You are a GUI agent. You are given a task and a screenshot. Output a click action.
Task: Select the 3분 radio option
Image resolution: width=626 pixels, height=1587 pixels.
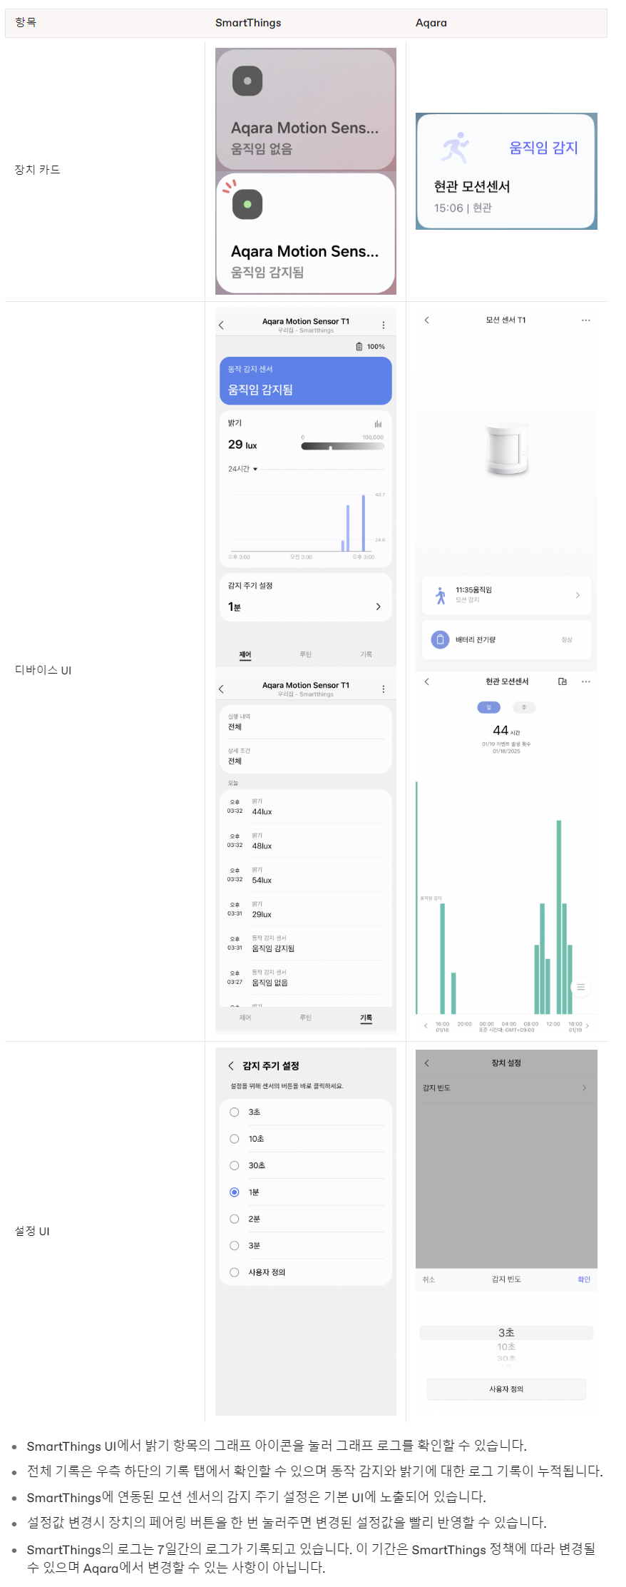coord(234,1245)
